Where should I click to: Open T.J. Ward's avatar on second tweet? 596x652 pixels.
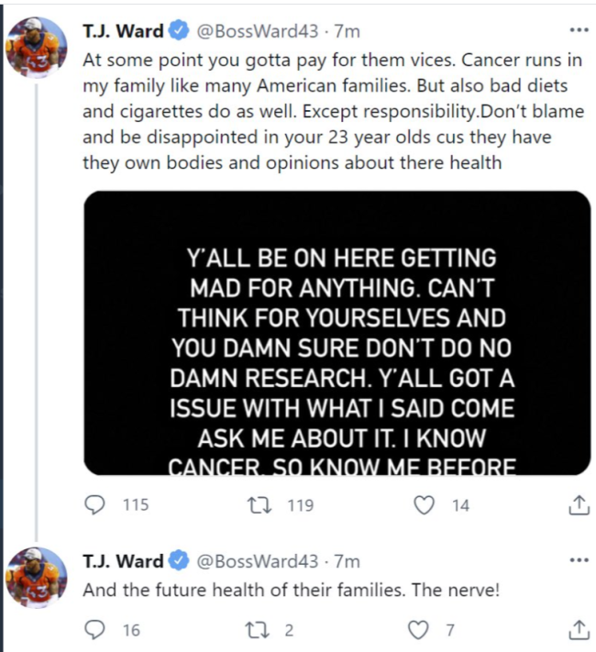coord(37,578)
